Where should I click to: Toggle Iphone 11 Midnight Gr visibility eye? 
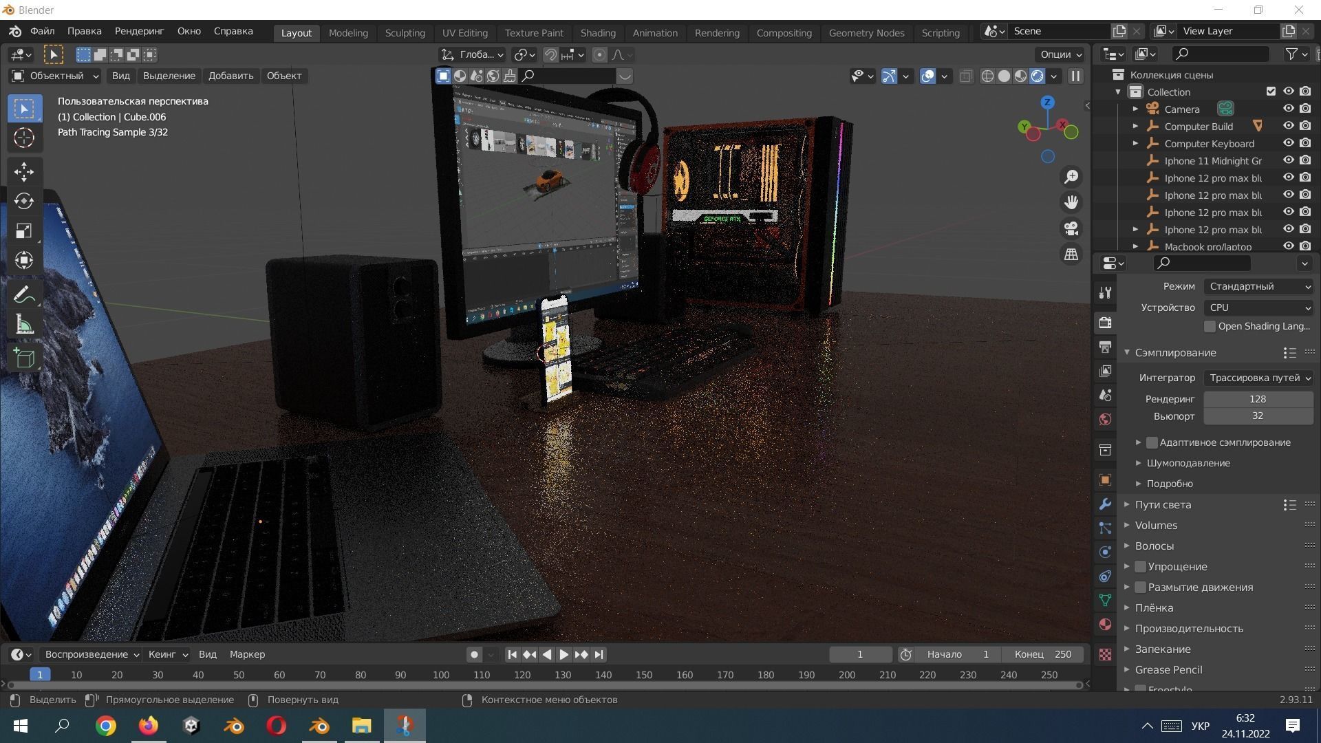coord(1289,160)
